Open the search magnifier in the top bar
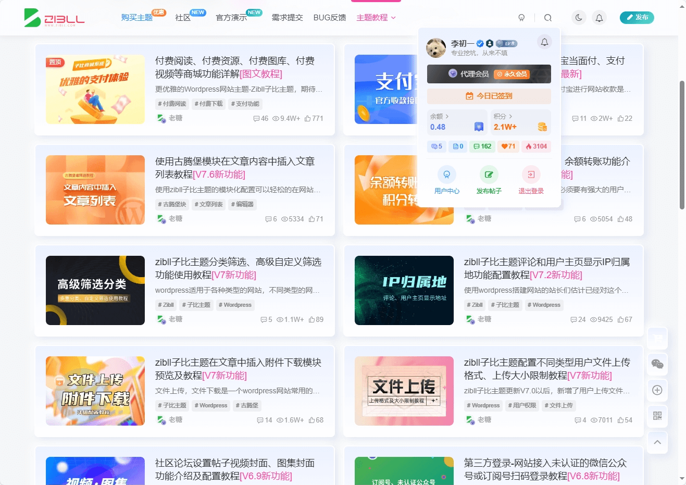The image size is (686, 485). coord(548,17)
